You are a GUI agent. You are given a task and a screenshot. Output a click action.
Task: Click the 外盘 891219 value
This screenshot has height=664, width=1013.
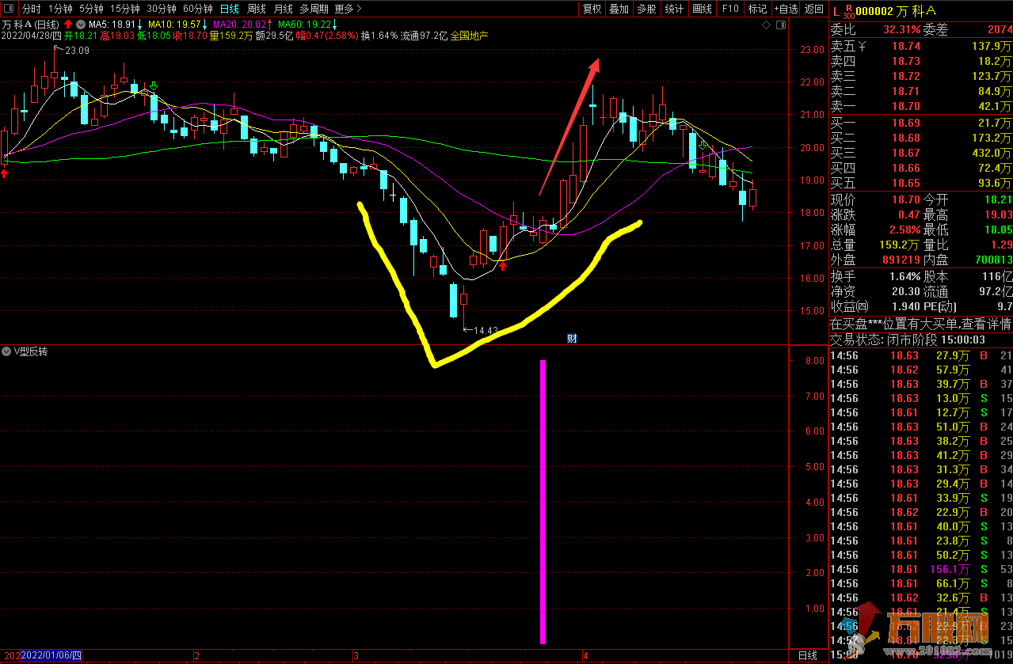click(x=901, y=260)
